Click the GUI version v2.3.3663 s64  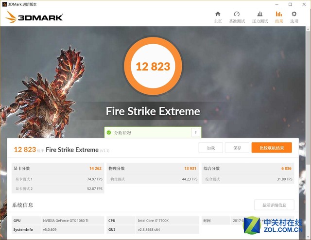149,230
